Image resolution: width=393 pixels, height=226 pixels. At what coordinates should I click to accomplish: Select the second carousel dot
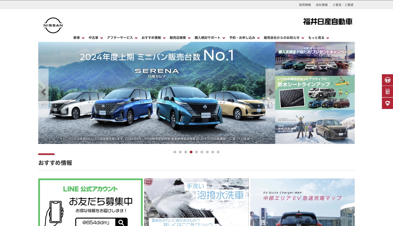pyautogui.click(x=180, y=152)
